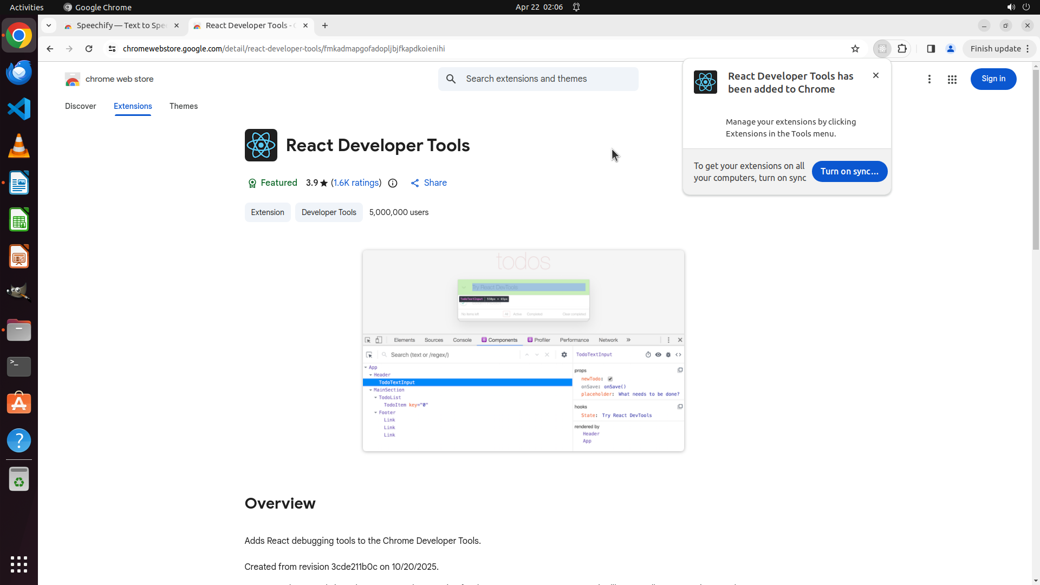Bookmark this page with star icon
Image resolution: width=1040 pixels, height=585 pixels.
(855, 49)
